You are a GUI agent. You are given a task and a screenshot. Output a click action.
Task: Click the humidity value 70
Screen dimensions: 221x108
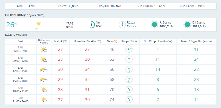(112, 90)
